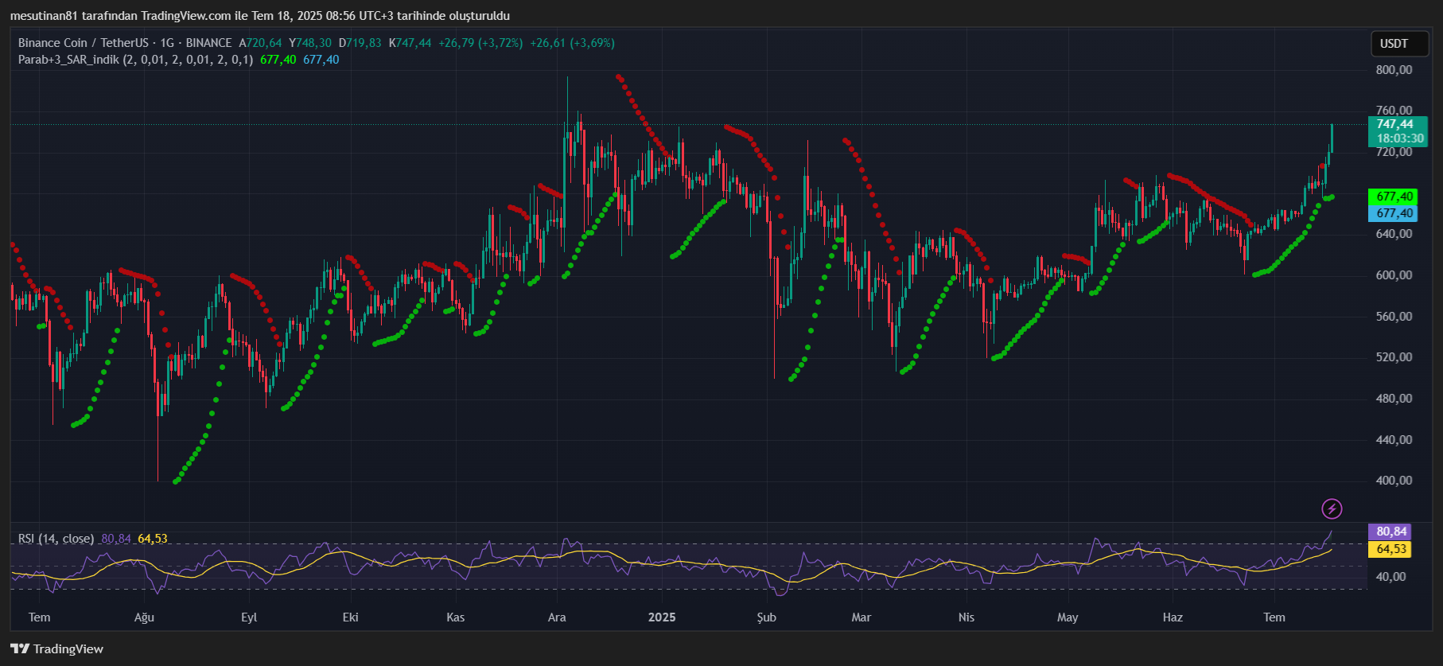Click the yellow 64,53 value in the RSI legend
This screenshot has height=666, width=1443.
[x=153, y=539]
